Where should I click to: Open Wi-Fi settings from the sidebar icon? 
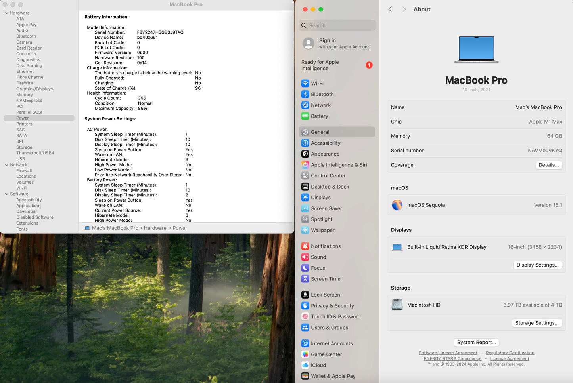point(305,83)
